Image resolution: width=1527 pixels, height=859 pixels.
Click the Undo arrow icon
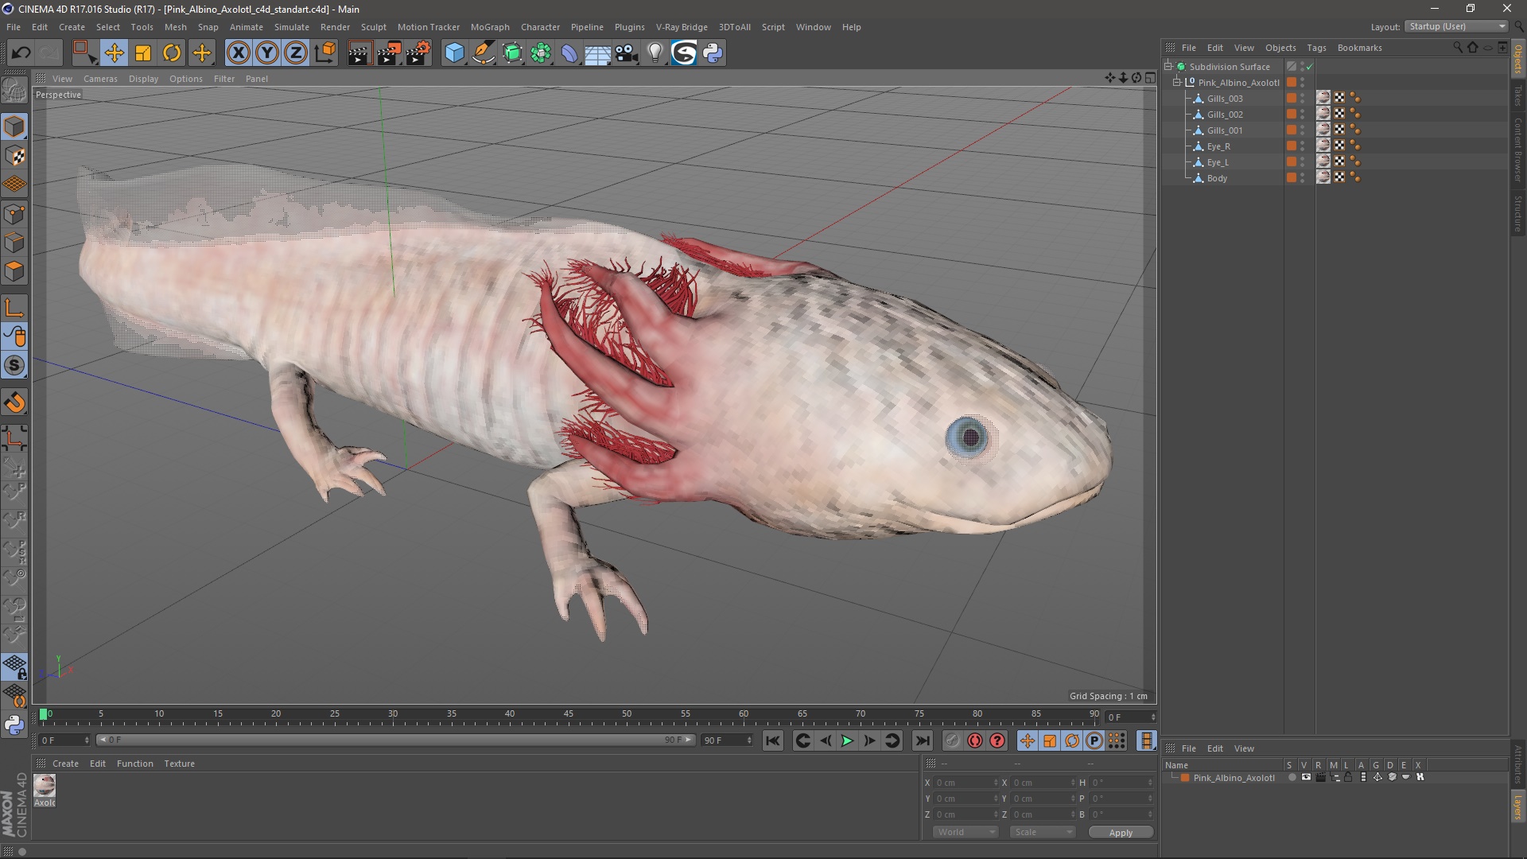pyautogui.click(x=21, y=52)
